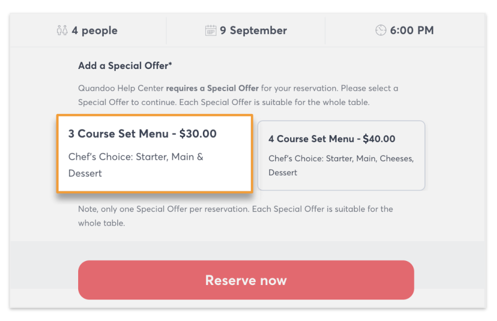Open the 4 people party size selector
Screen dimensions: 497x321
pyautogui.click(x=88, y=30)
